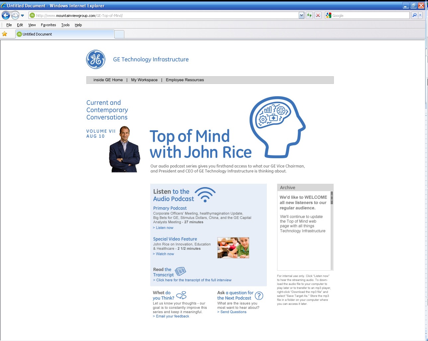
Task: Click the green Refresh page icon
Action: point(309,15)
